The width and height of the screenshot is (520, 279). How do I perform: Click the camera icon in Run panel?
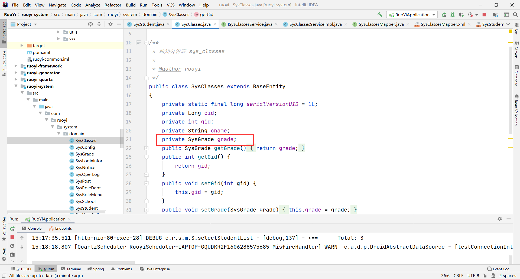click(12, 255)
